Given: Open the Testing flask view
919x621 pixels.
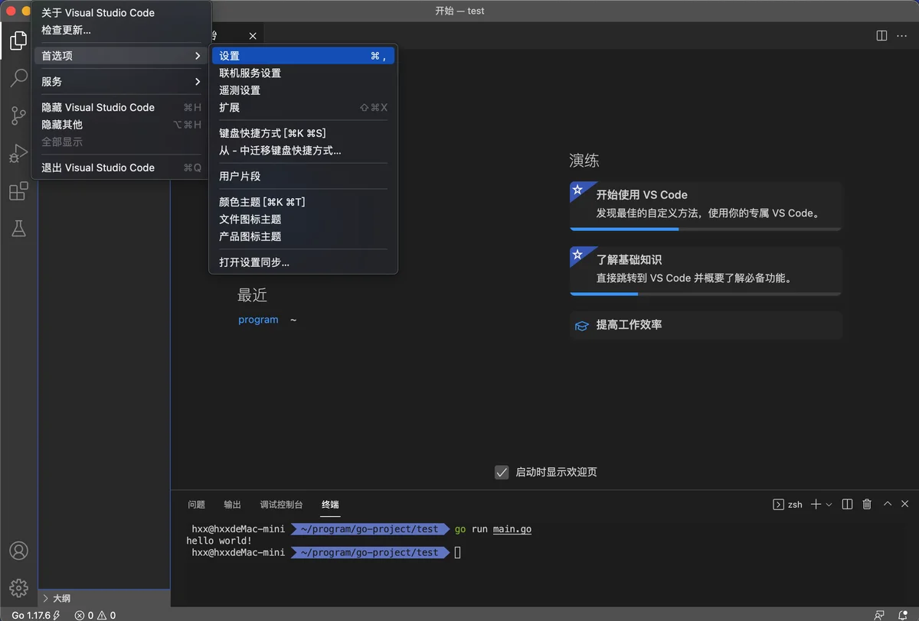Looking at the screenshot, I should click(18, 229).
